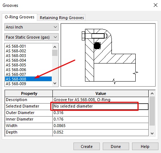
Task: Select AS 568-006 in the list
Action: pyautogui.click(x=29, y=70)
